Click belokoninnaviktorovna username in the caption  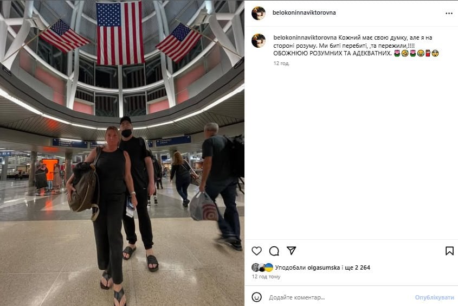pyautogui.click(x=305, y=37)
